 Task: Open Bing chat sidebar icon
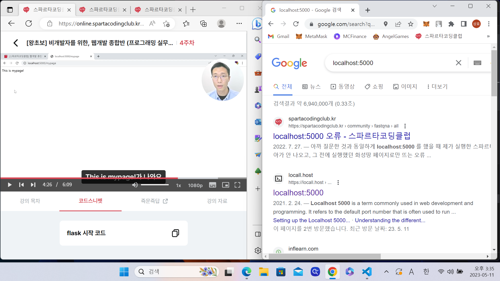pos(257,24)
